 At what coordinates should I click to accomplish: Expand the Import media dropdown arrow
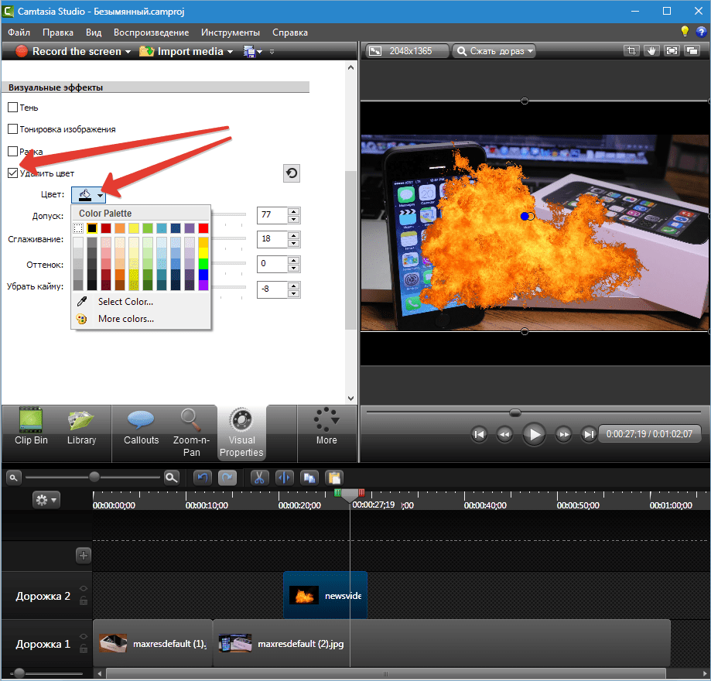[230, 52]
